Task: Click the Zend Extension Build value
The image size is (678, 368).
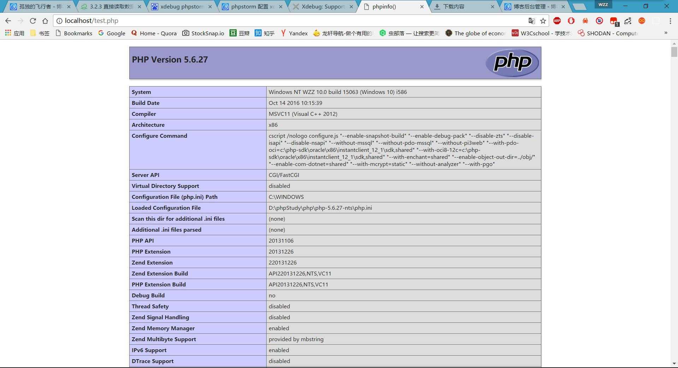Action: click(x=300, y=274)
